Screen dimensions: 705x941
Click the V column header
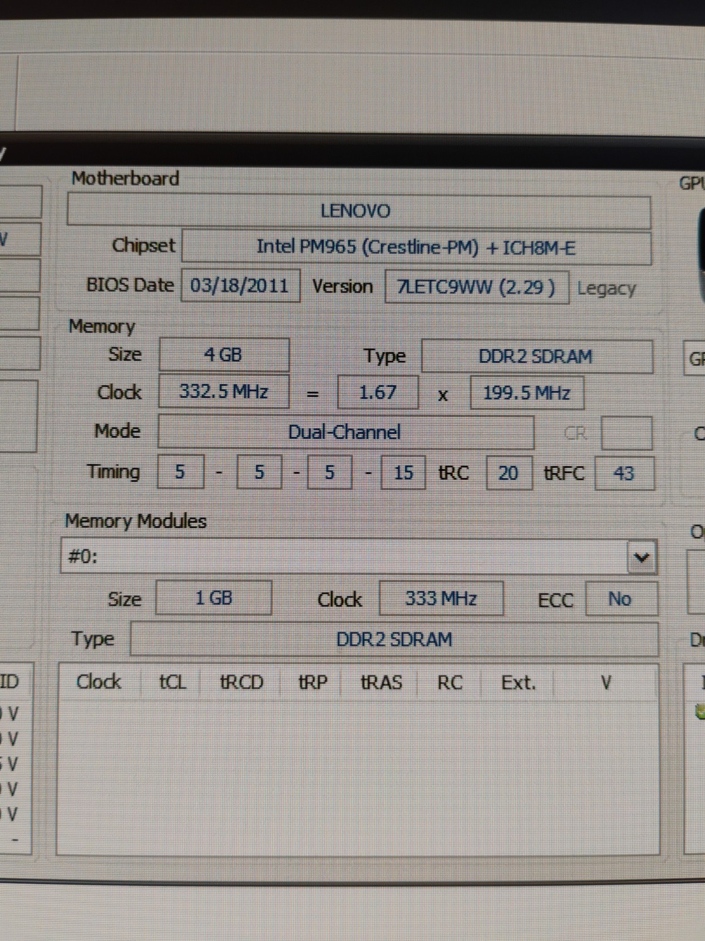(606, 683)
